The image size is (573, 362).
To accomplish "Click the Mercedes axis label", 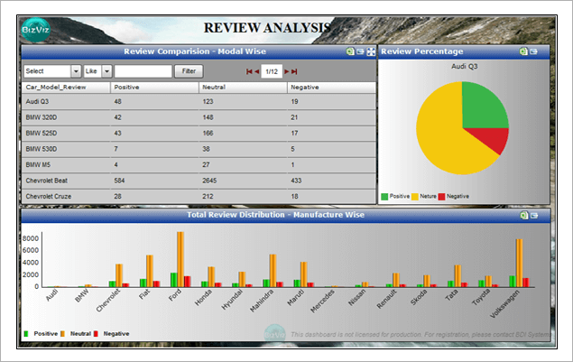I will (322, 302).
